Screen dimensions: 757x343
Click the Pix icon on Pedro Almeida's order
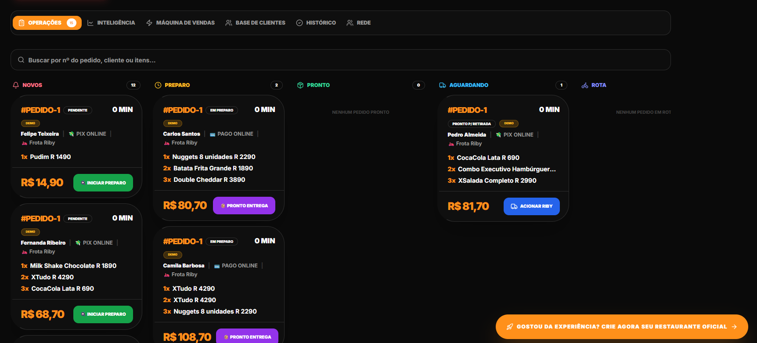[x=498, y=135]
